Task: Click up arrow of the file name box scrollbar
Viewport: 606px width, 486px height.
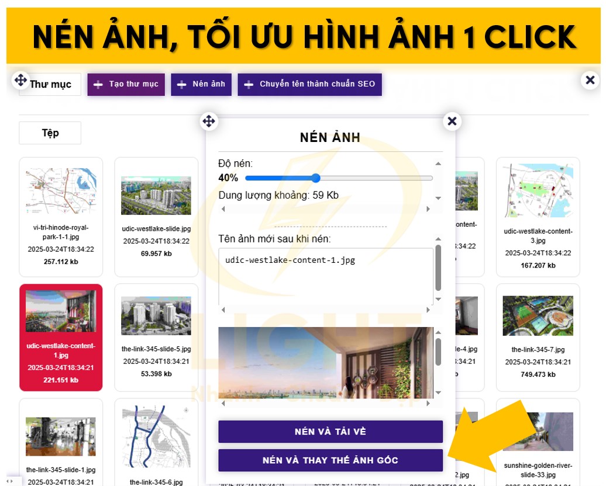Action: point(438,239)
